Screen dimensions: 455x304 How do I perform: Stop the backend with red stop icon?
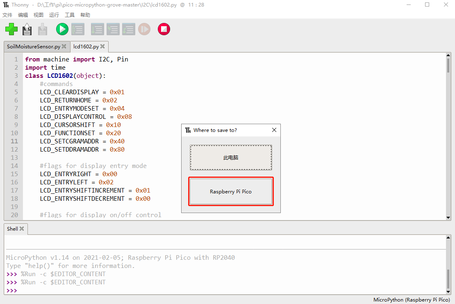click(x=164, y=29)
